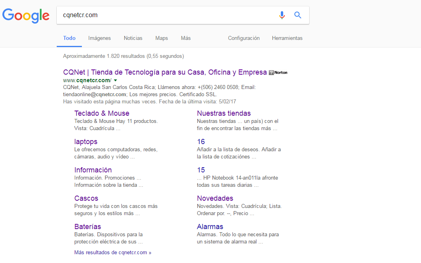Open the Cascos sitelink
This screenshot has height=263, width=421.
(86, 198)
